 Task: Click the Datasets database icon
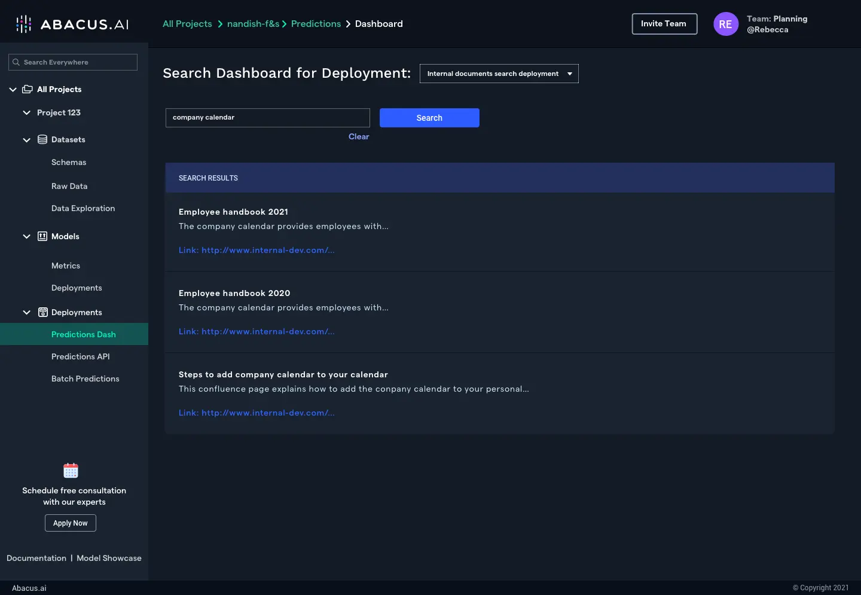[x=42, y=139]
